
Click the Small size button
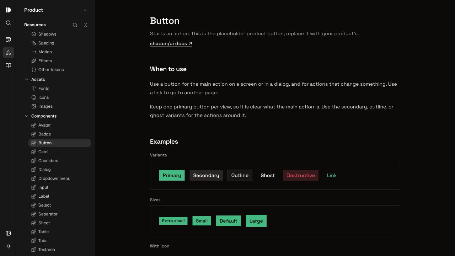click(202, 221)
